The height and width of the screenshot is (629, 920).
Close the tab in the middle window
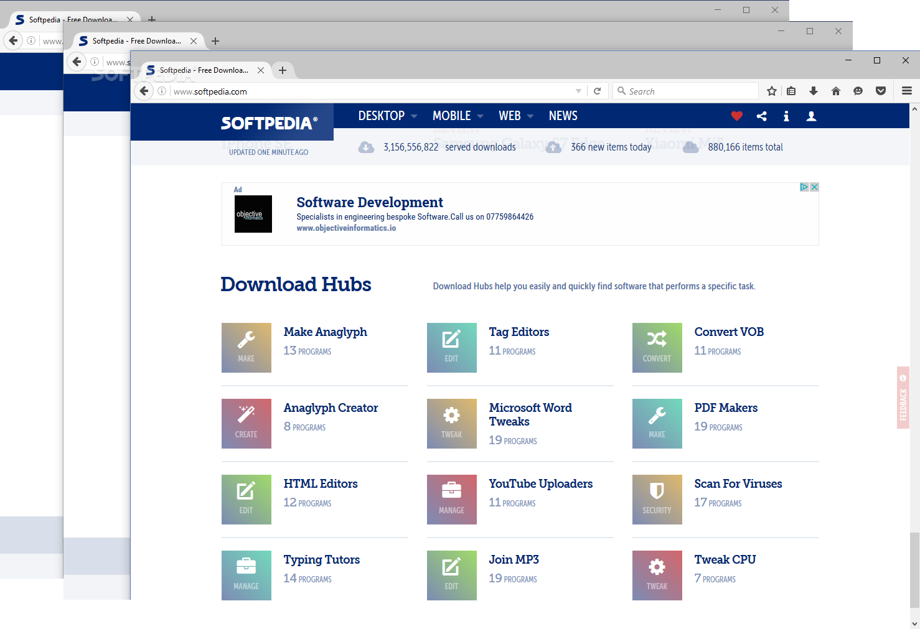pyautogui.click(x=194, y=41)
